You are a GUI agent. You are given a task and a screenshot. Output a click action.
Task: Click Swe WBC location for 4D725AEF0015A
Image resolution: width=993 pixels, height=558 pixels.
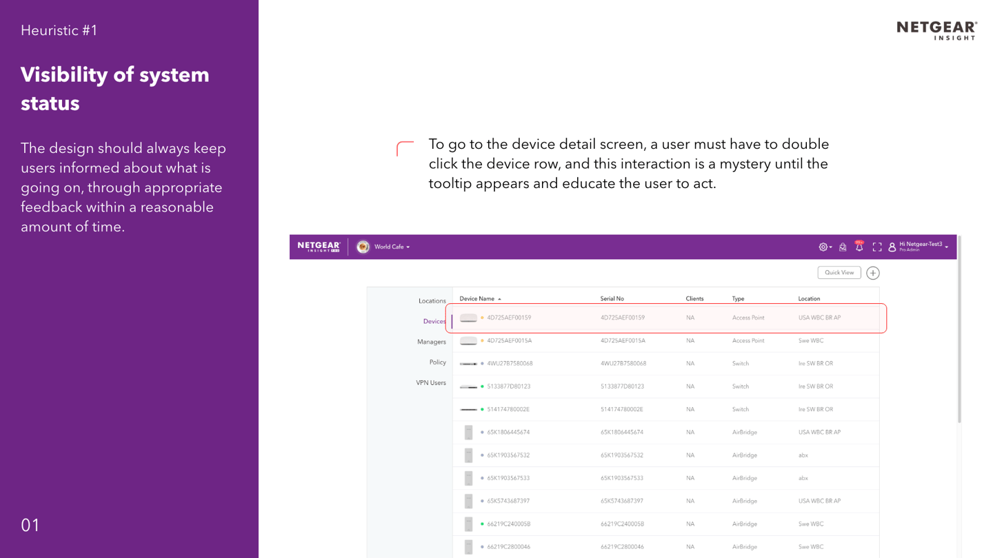click(811, 341)
